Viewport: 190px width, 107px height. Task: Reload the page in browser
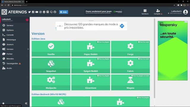pos(9,5)
